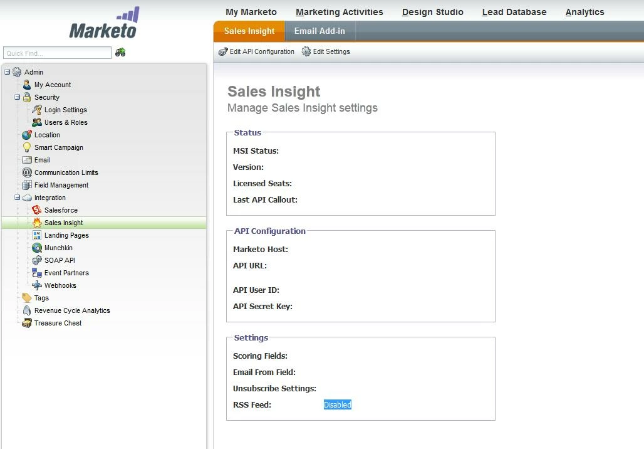The width and height of the screenshot is (644, 449).
Task: Select the Sales Insight tab
Action: [249, 31]
